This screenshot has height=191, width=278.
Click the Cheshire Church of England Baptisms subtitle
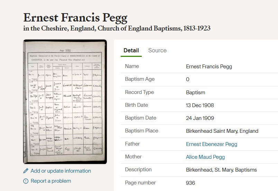(x=117, y=28)
